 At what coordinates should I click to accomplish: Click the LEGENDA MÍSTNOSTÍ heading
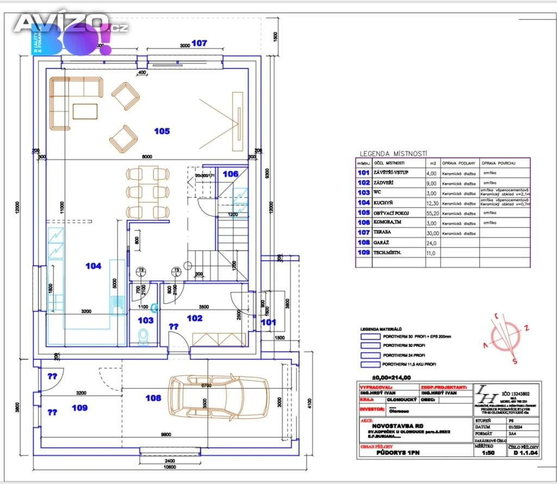click(x=394, y=154)
